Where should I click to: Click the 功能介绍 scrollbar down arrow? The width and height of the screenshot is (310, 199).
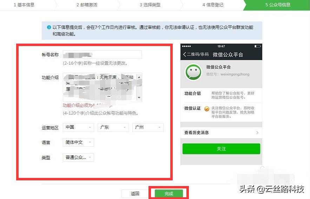139,98
